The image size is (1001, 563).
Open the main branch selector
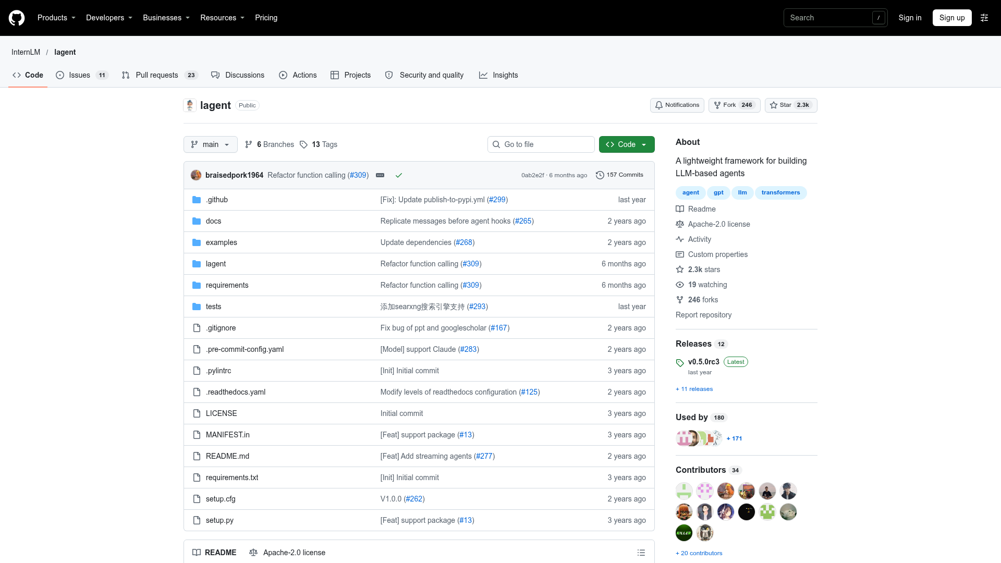pyautogui.click(x=211, y=144)
